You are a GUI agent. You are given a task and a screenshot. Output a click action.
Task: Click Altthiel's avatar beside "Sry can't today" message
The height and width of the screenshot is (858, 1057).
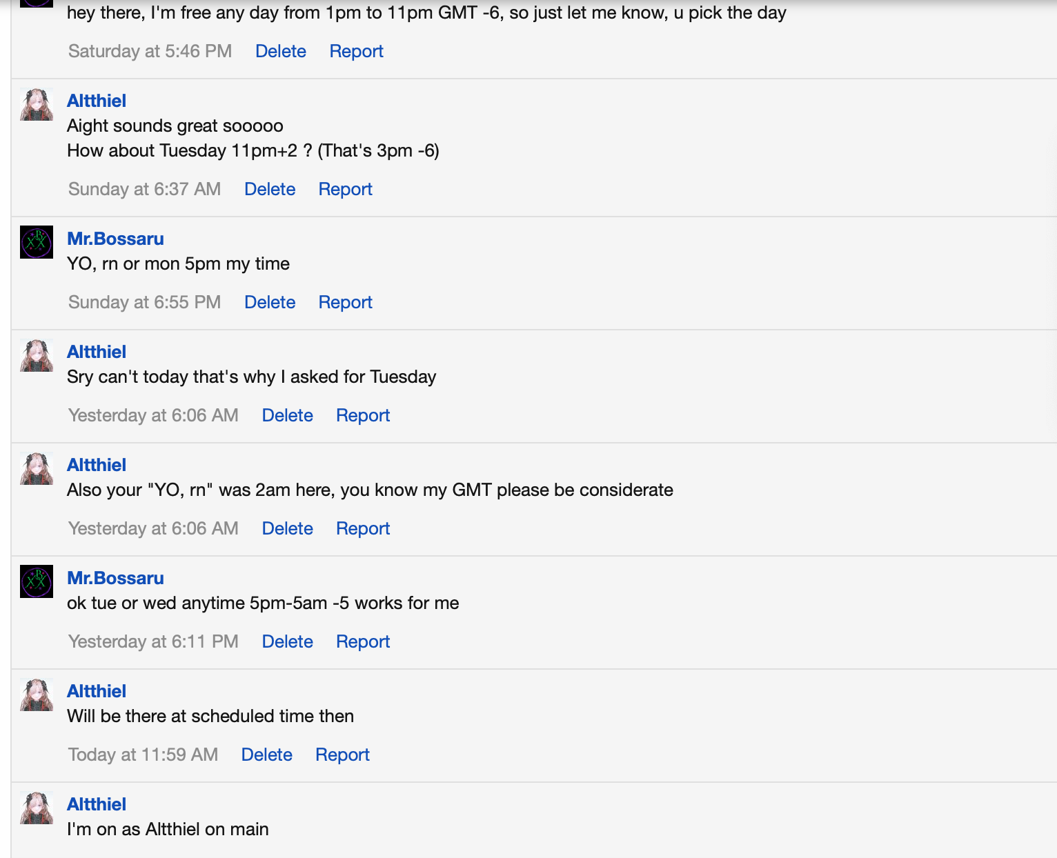(37, 355)
